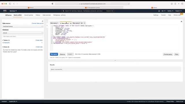This screenshot has height=104, width=185.
Task: Click the Clear button
Action: coord(176,54)
